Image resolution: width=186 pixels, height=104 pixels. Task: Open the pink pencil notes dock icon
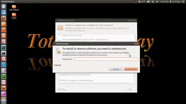tap(3, 94)
